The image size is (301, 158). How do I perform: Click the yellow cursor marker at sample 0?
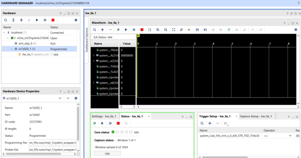click(138, 36)
